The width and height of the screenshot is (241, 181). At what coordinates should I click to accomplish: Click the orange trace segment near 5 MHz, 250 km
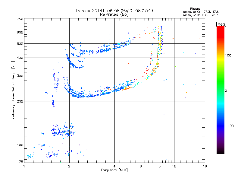(127, 88)
